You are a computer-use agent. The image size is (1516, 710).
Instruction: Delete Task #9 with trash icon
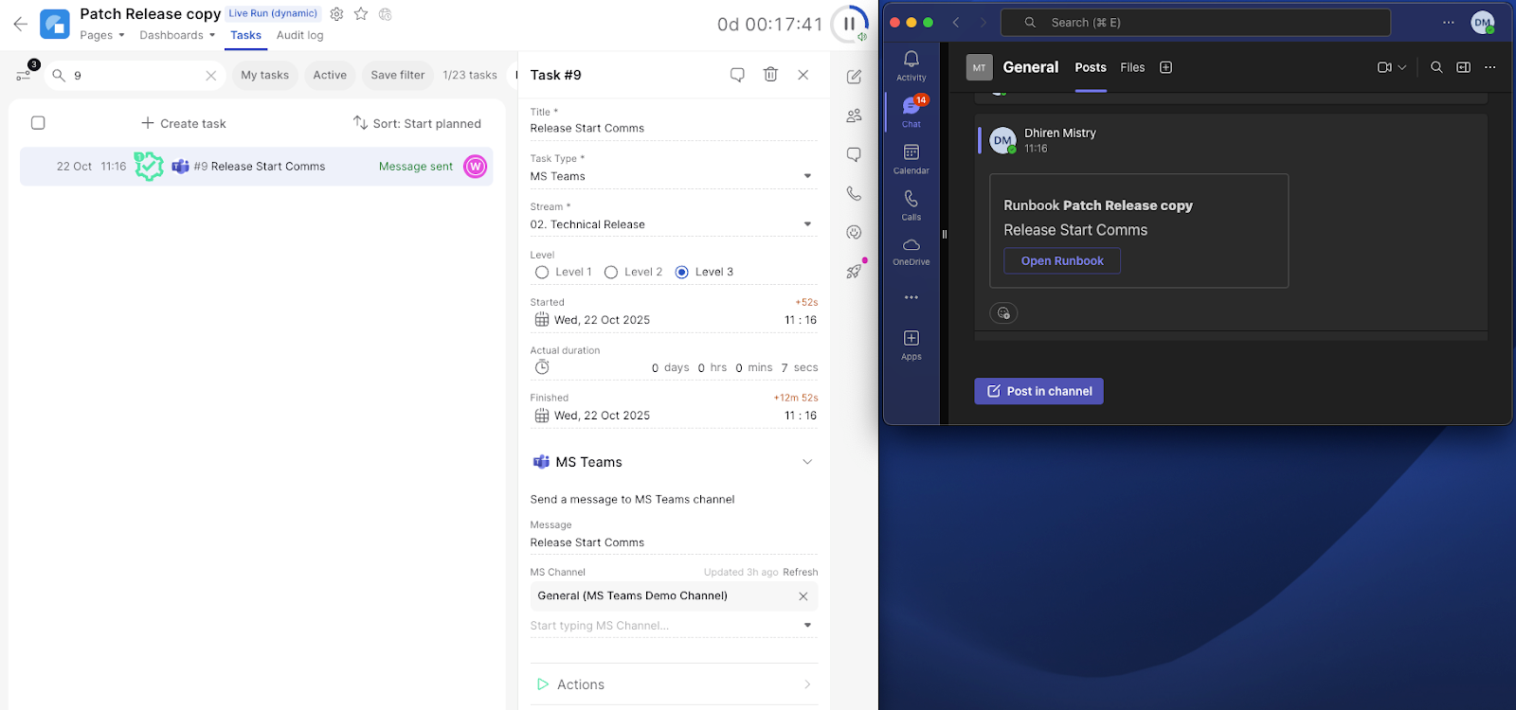click(770, 74)
